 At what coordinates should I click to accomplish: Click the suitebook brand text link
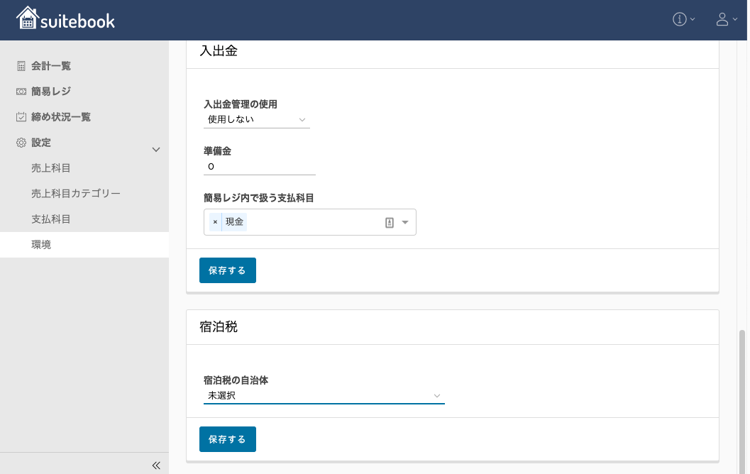click(77, 21)
